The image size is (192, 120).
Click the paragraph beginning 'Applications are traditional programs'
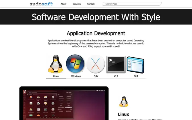pos(96,43)
